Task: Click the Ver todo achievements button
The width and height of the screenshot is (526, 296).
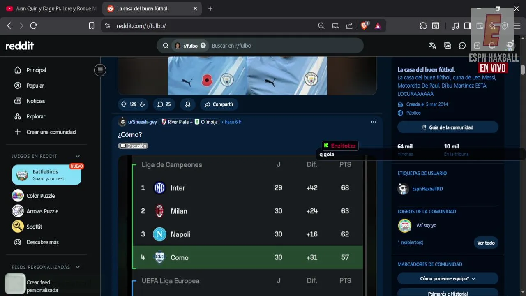Action: 486,243
